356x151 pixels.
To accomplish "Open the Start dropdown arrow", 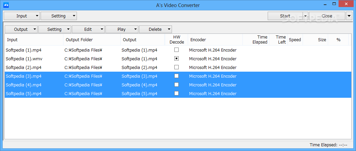I will 305,16.
